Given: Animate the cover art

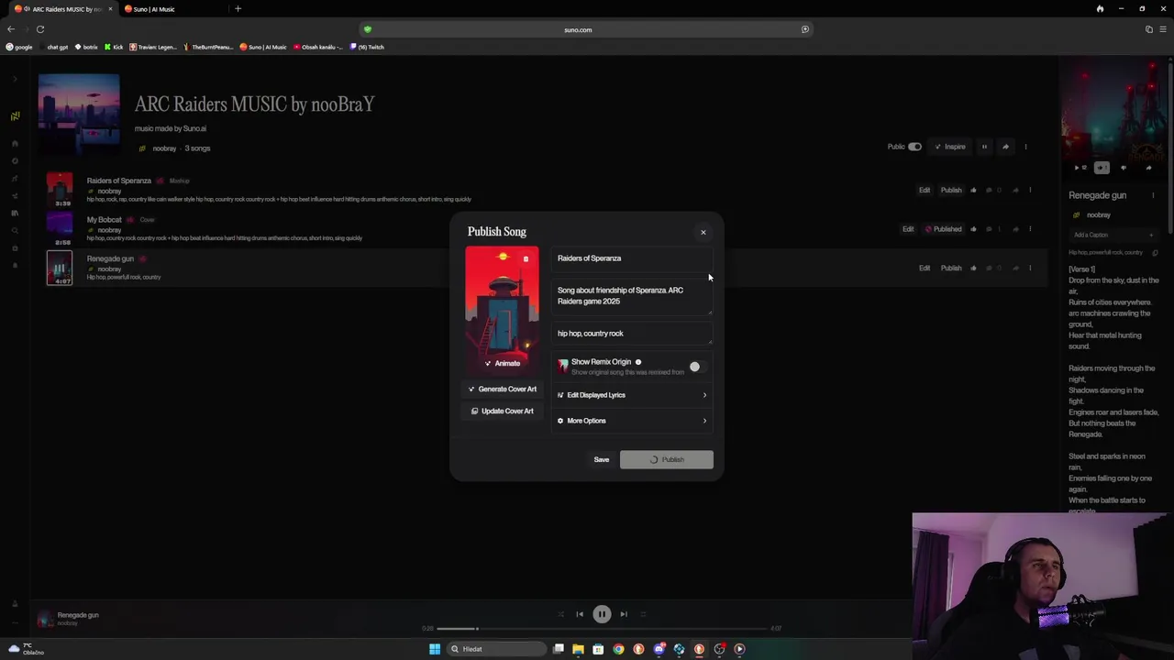Looking at the screenshot, I should point(502,364).
